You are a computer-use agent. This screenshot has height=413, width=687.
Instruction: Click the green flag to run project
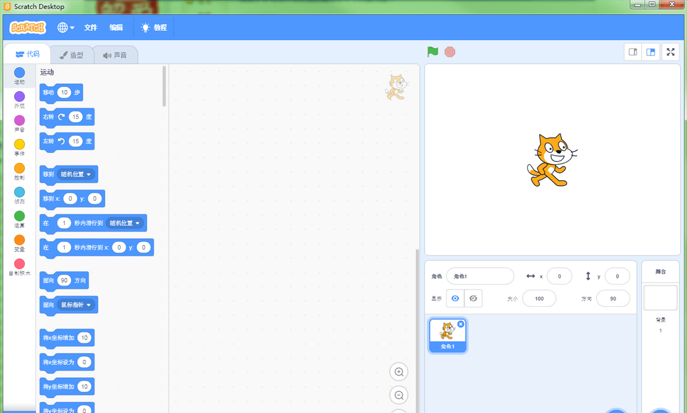pyautogui.click(x=432, y=52)
